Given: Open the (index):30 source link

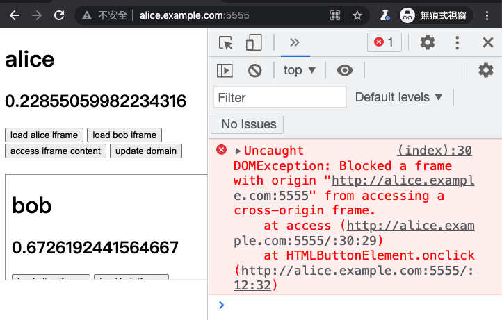Looking at the screenshot, I should tap(435, 150).
